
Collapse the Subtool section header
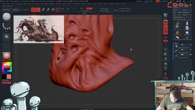(175, 43)
